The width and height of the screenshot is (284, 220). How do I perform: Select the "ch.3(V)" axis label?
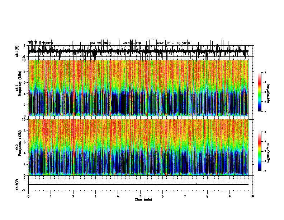[x=17, y=184]
